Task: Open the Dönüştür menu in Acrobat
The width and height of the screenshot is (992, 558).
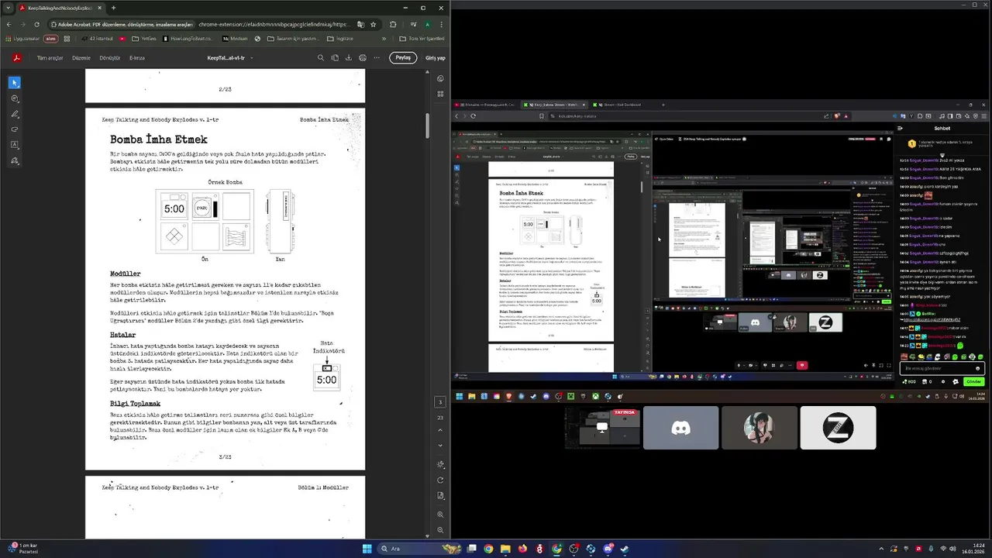Action: pyautogui.click(x=110, y=58)
